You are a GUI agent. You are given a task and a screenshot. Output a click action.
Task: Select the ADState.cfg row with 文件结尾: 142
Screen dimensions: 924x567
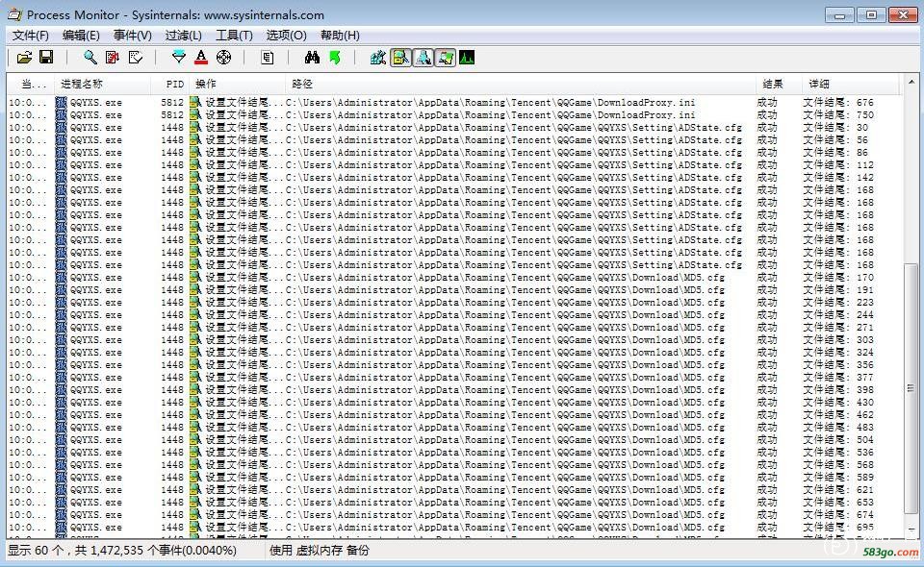453,177
